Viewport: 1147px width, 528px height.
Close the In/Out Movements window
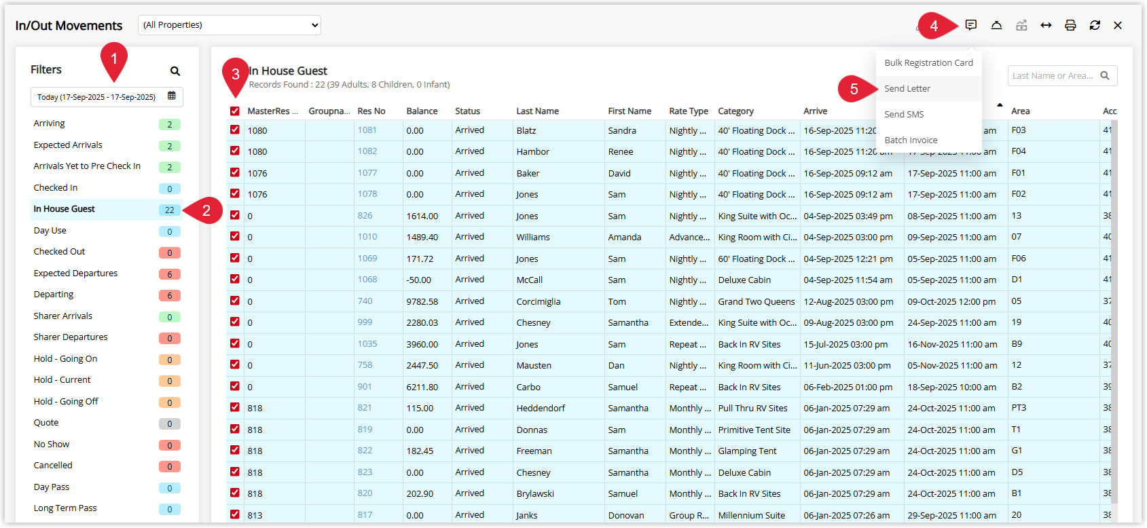[1118, 25]
